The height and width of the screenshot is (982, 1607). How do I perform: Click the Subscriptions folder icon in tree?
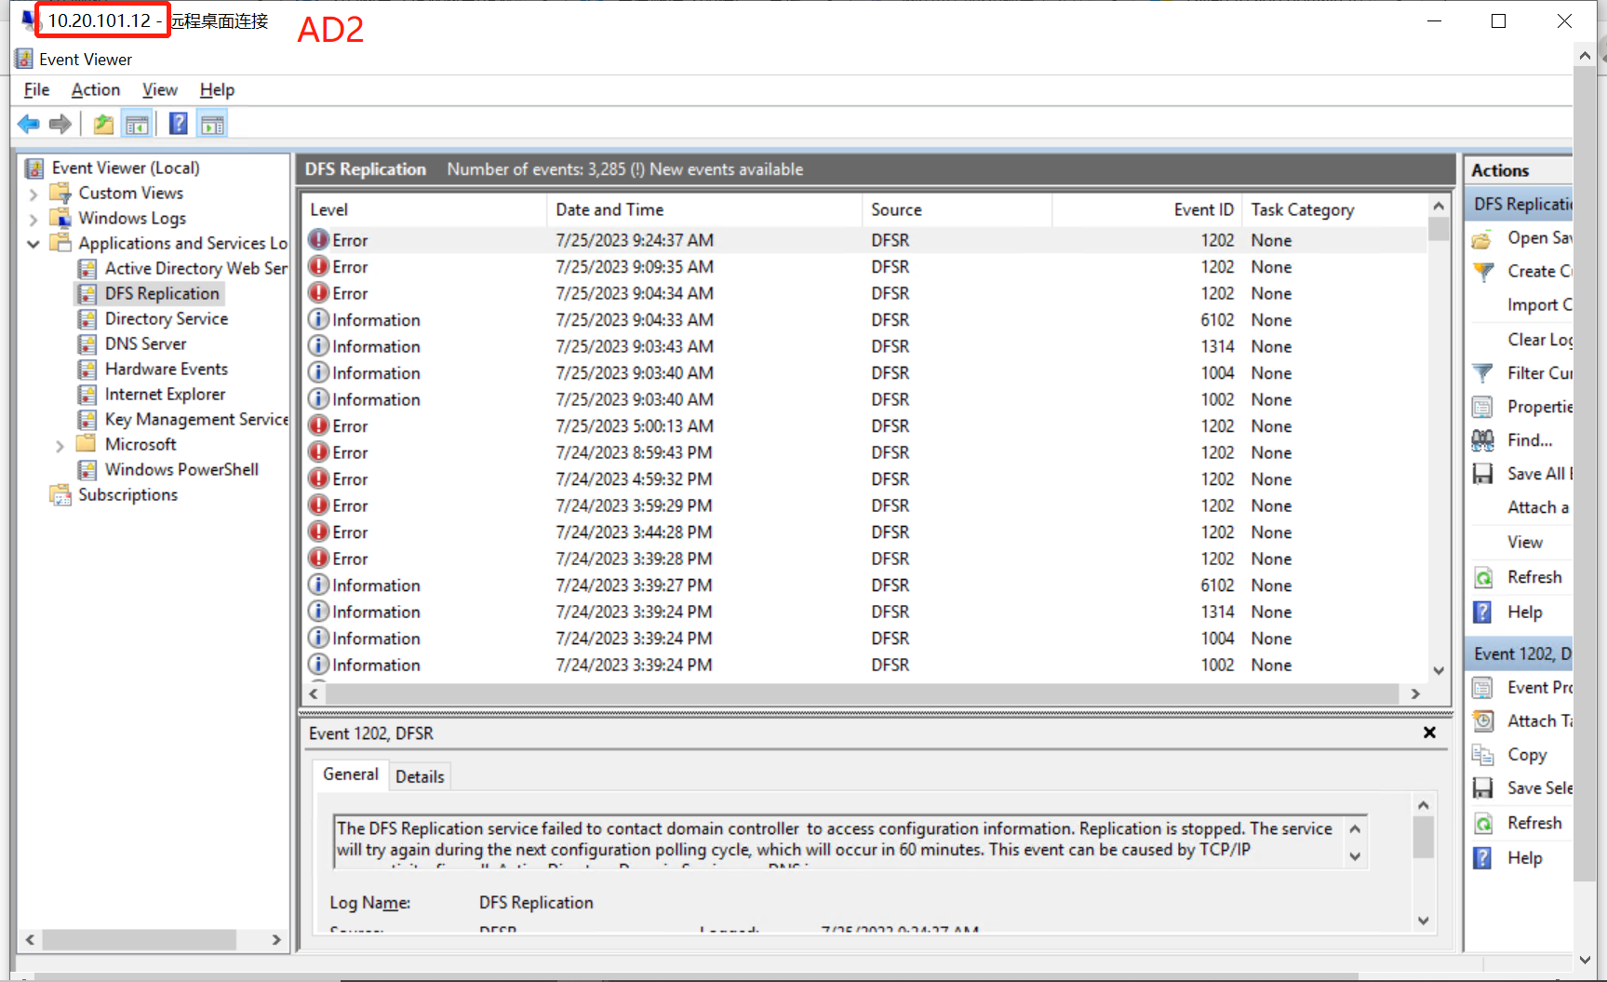point(60,495)
